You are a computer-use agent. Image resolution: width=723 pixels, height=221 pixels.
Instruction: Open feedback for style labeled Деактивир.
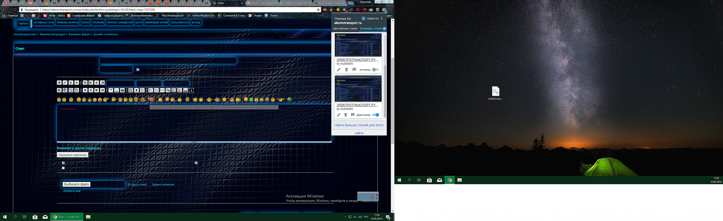[x=353, y=115]
